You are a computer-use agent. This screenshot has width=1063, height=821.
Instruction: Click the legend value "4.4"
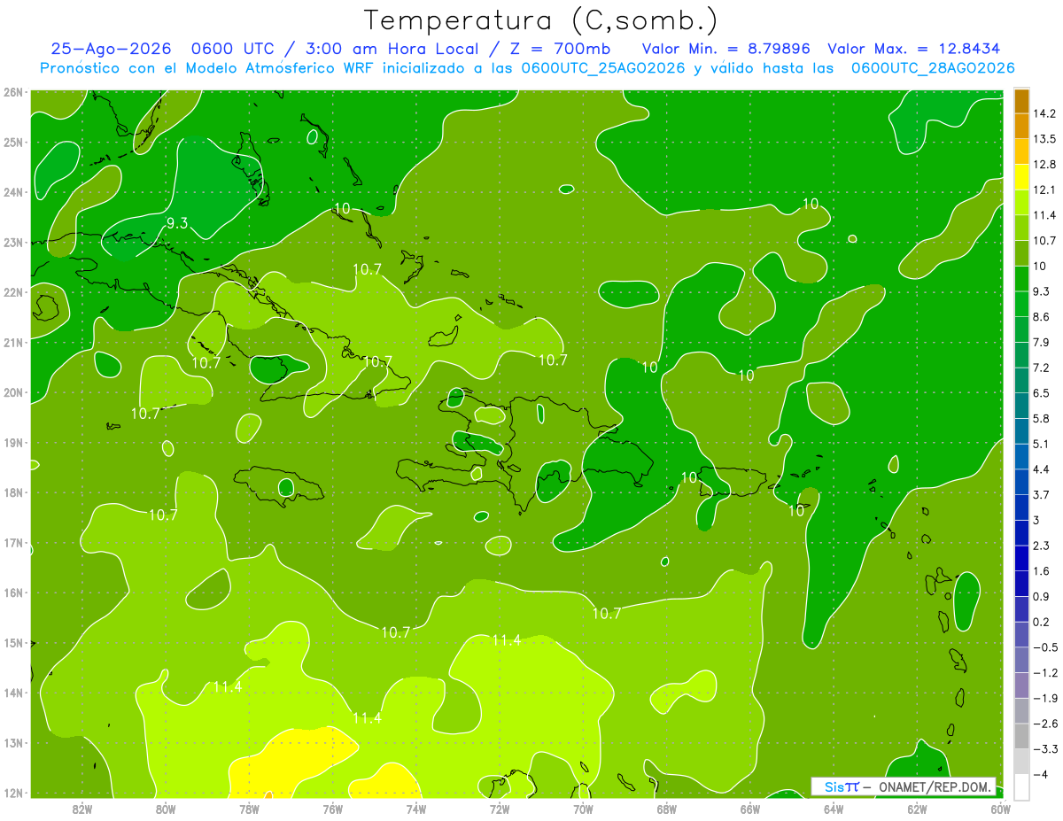click(x=1042, y=469)
